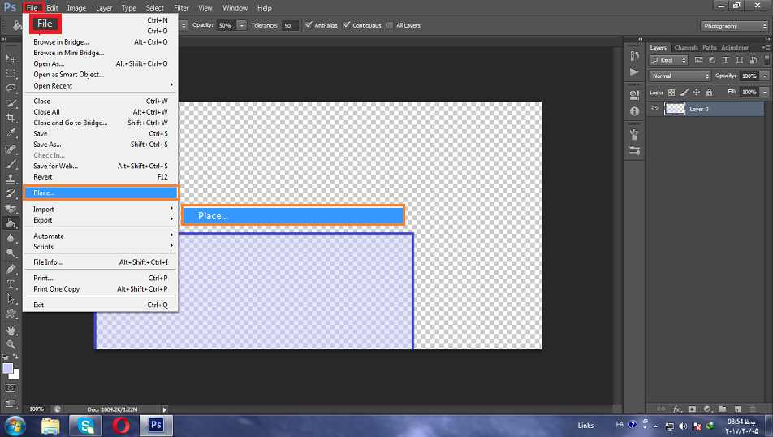Choose Browse in Bridge... menu entry

[x=101, y=42]
